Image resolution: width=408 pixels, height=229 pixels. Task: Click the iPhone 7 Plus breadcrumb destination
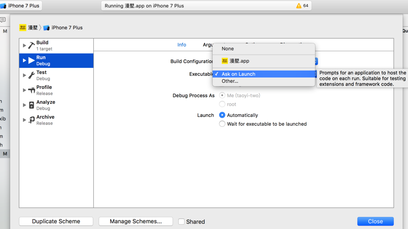point(67,28)
